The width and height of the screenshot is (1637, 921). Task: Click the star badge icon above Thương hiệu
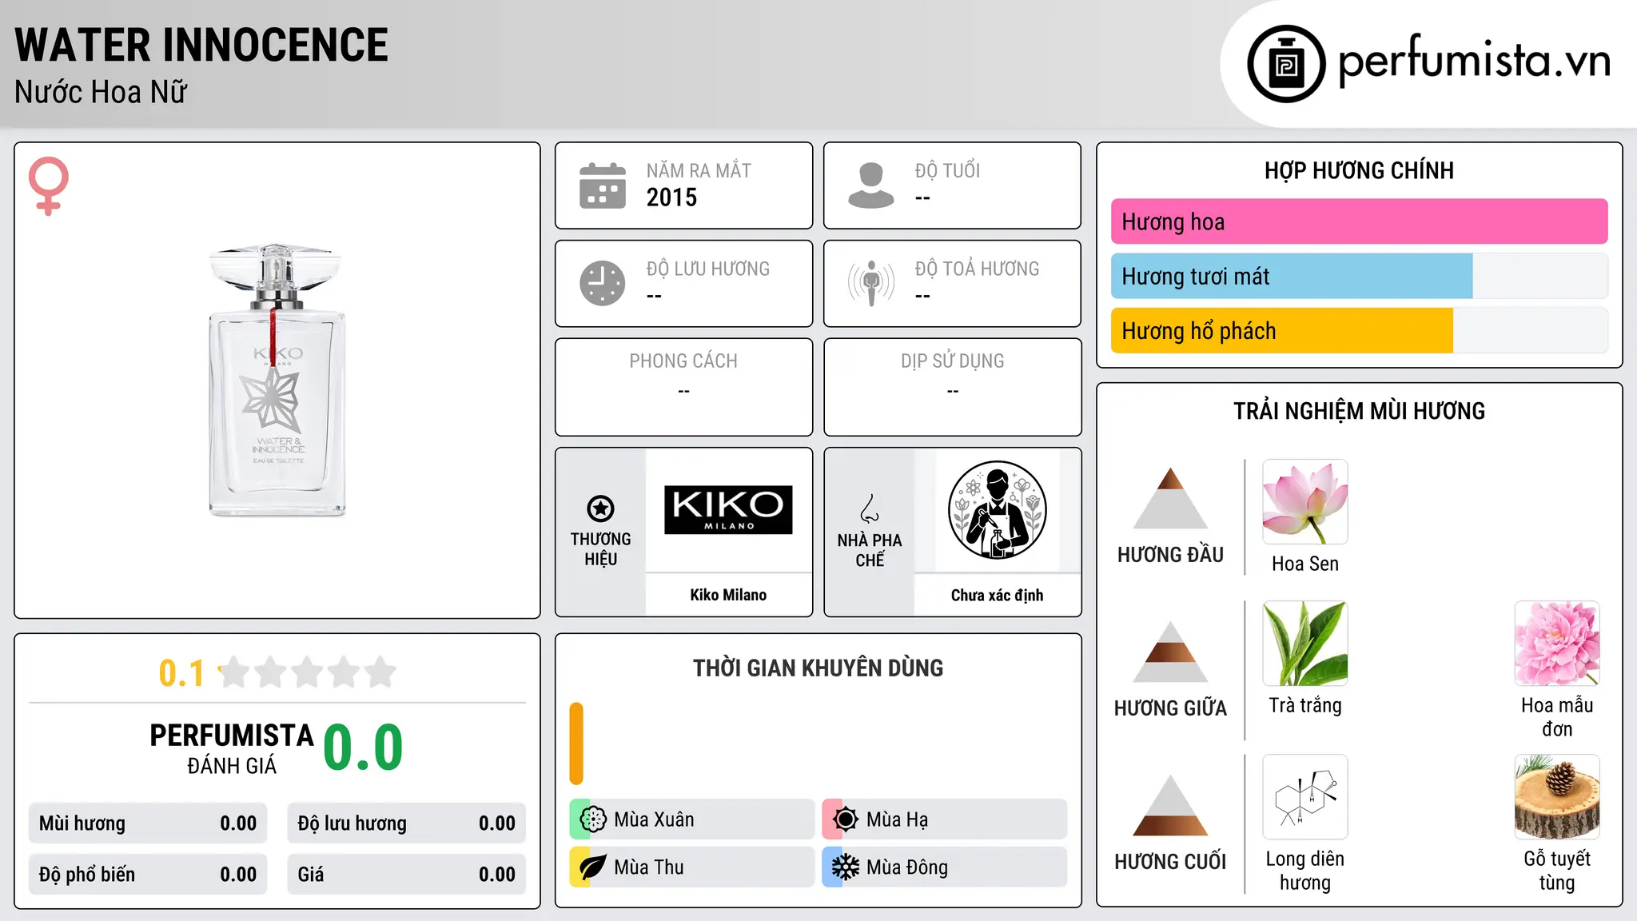coord(600,508)
